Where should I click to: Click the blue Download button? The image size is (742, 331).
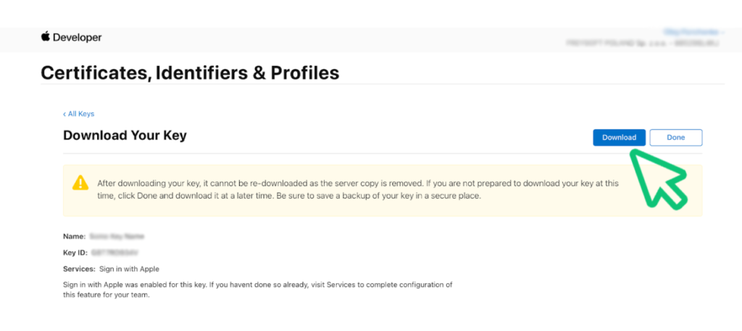(x=619, y=138)
